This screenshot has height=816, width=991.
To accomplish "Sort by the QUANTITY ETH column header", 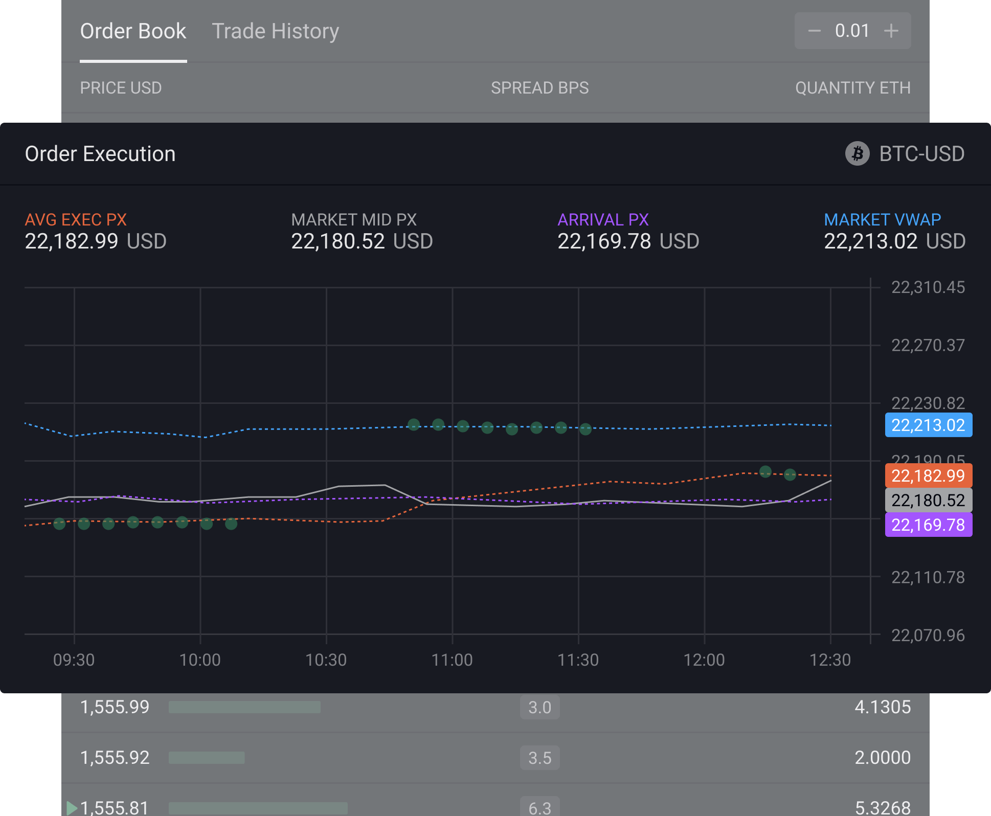I will (x=853, y=87).
